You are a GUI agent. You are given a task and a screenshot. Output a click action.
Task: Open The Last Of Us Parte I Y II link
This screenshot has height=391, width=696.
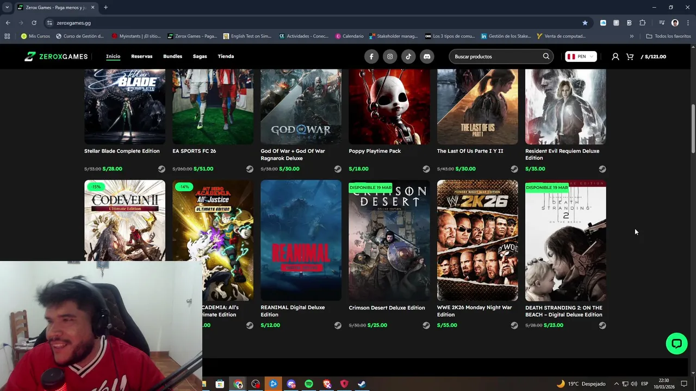[470, 151]
